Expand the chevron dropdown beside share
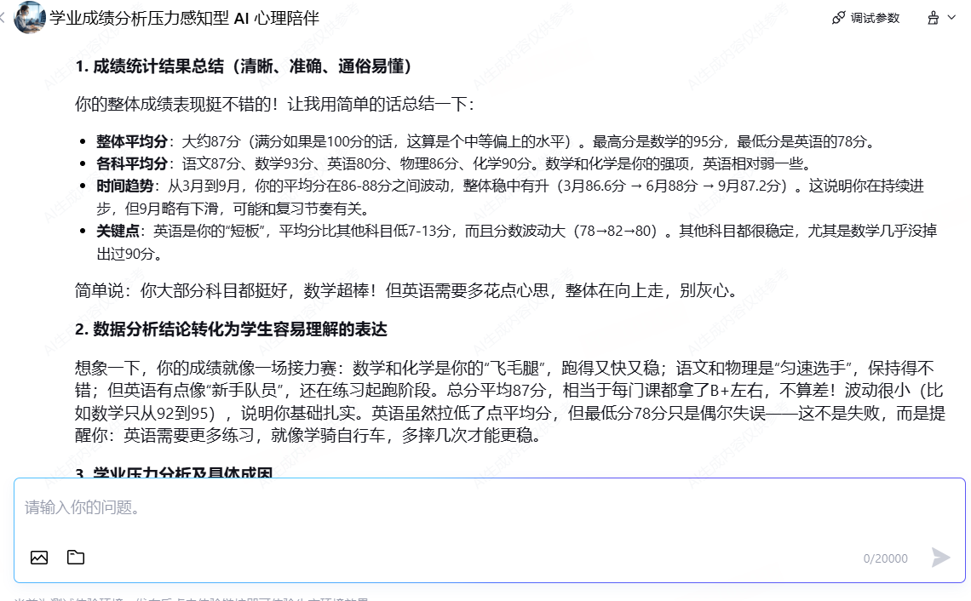This screenshot has width=971, height=601. click(951, 18)
